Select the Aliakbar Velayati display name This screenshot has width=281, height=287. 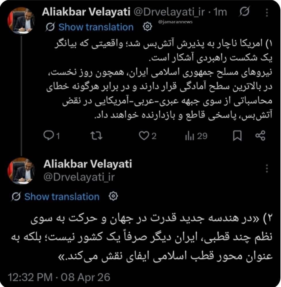[88, 12]
